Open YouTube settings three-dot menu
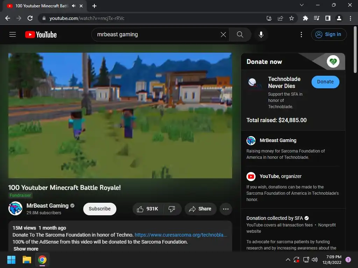The height and width of the screenshot is (268, 358). 301,35
